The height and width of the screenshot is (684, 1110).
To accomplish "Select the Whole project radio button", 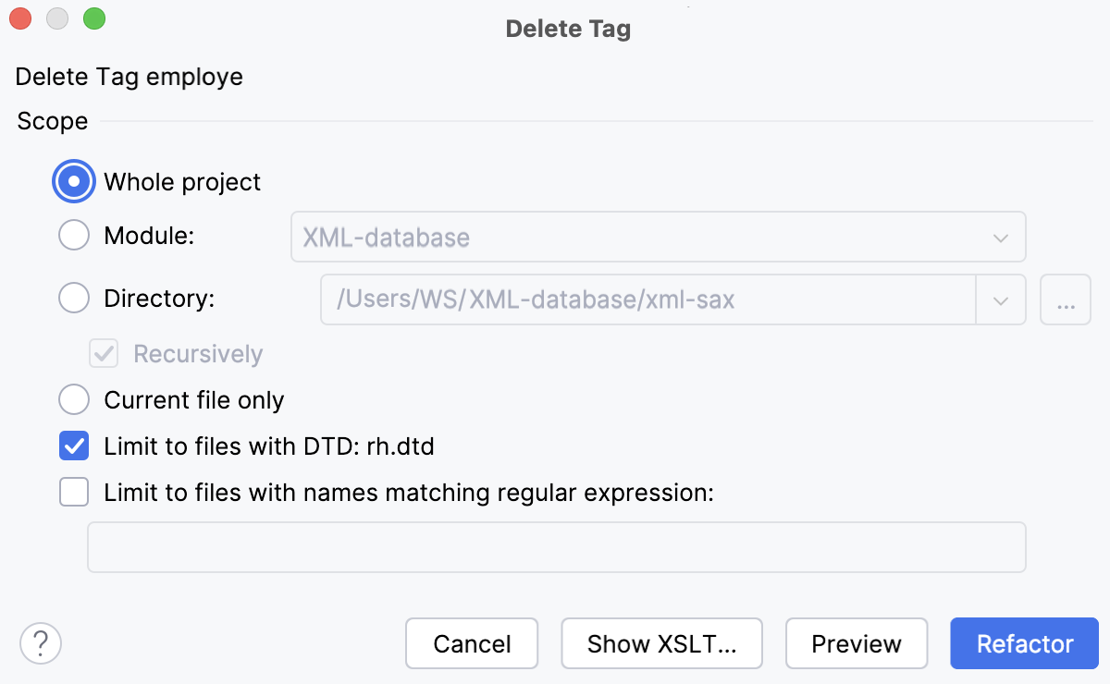I will tap(74, 181).
